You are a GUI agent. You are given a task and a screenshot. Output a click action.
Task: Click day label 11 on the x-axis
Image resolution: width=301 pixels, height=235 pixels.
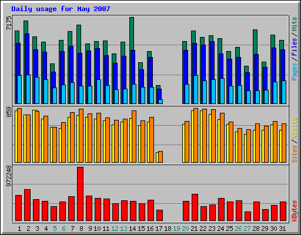(106, 229)
